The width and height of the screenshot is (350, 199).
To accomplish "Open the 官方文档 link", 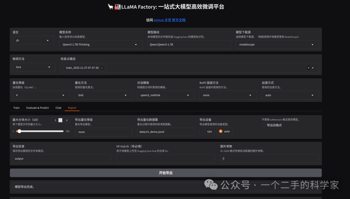I will click(x=179, y=20).
